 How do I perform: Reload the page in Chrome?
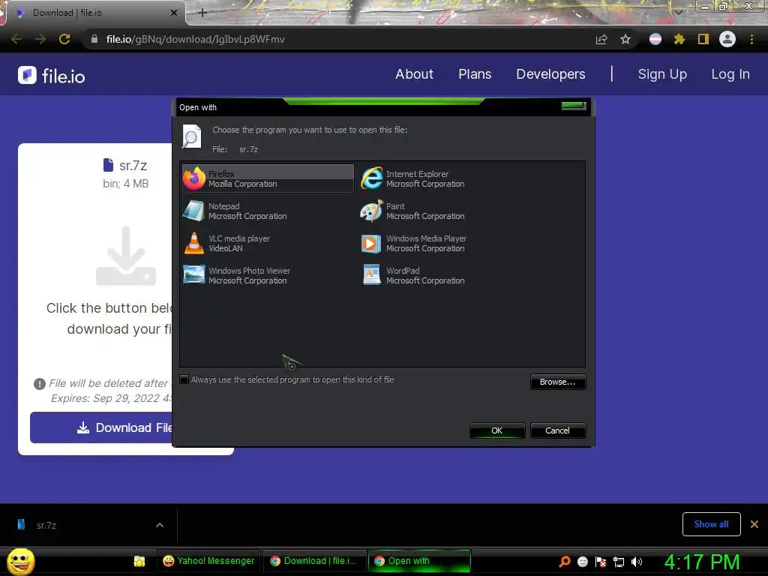click(x=64, y=39)
